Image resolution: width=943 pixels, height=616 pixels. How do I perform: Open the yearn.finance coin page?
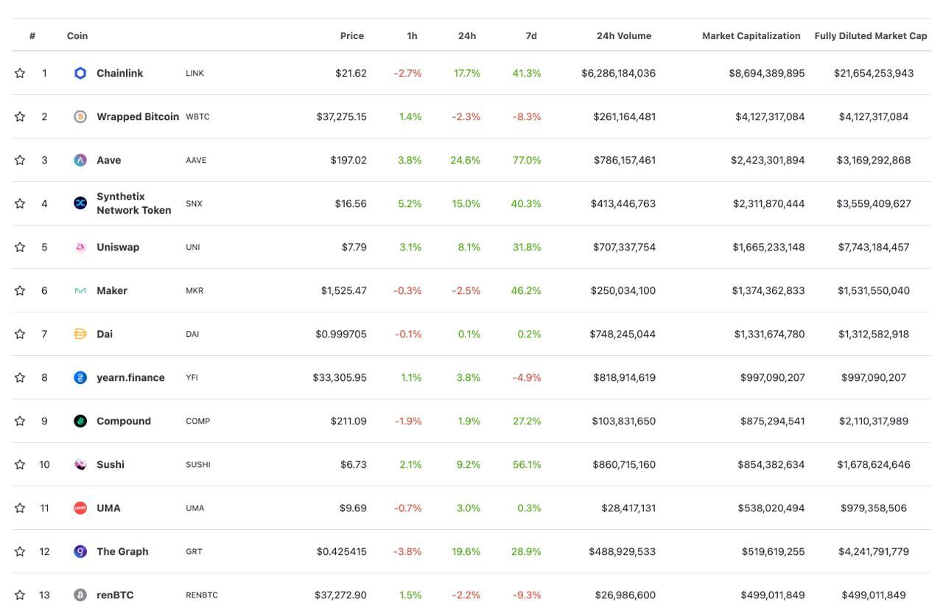130,377
